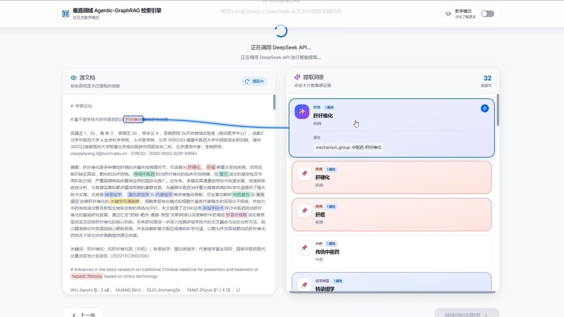Viewport: 564px width, 317px height.
Task: Click highlighted 肝纤维化 in document title
Action: click(x=134, y=119)
